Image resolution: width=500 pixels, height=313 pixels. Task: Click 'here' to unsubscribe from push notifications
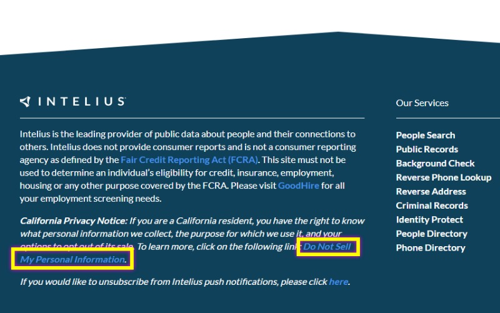pos(338,282)
